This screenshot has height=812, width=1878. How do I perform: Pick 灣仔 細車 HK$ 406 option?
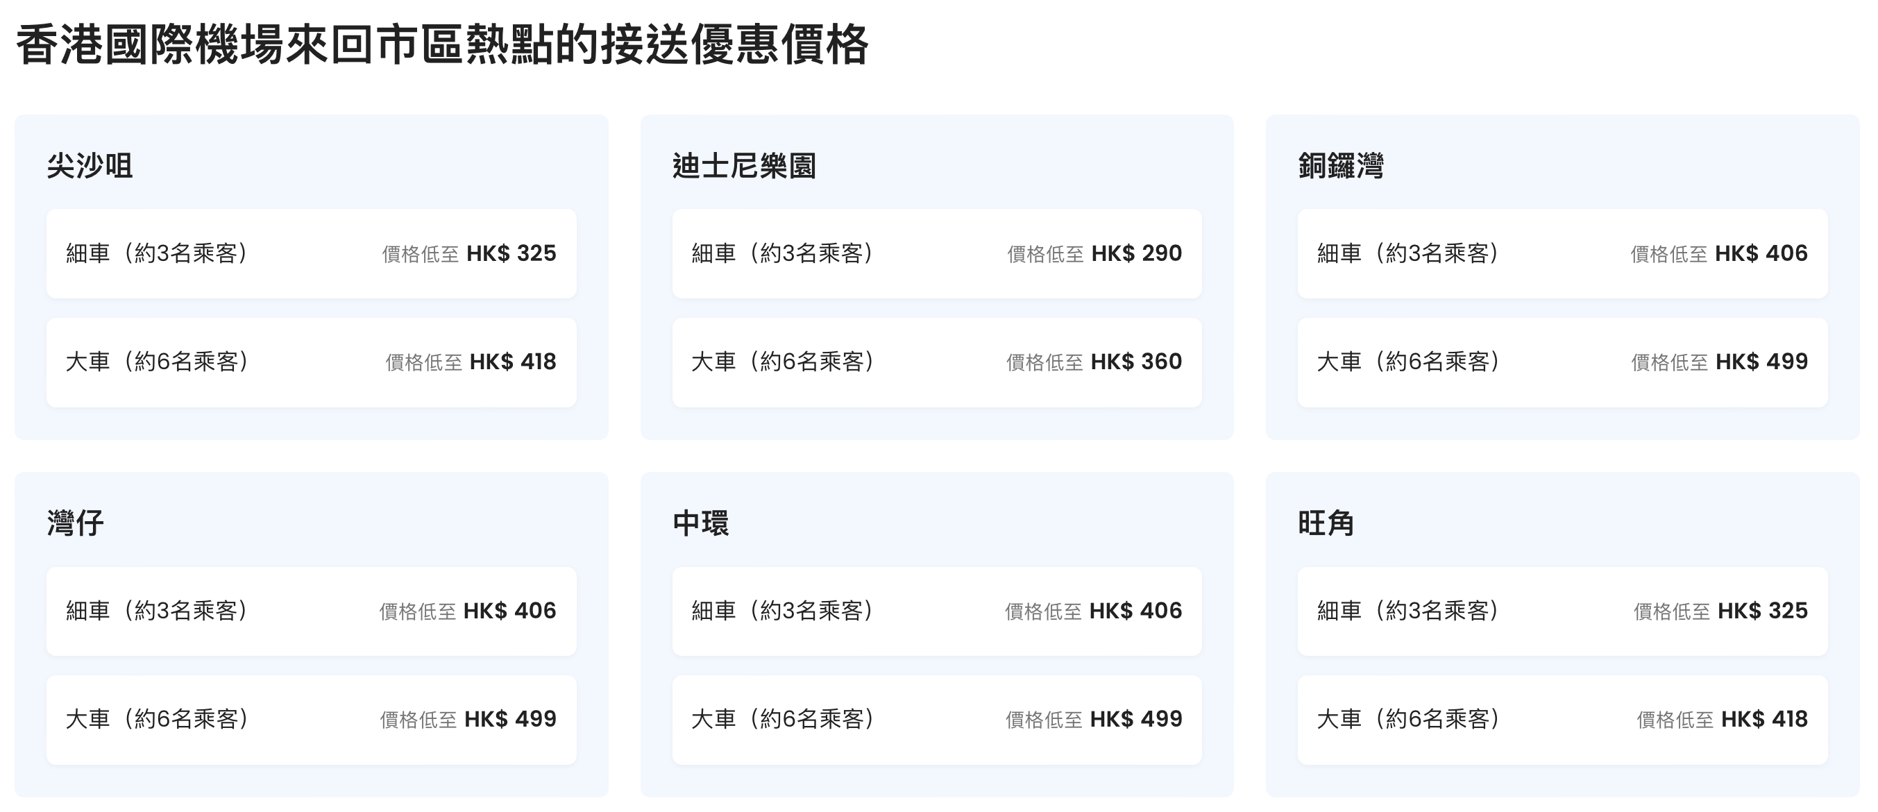tap(312, 611)
